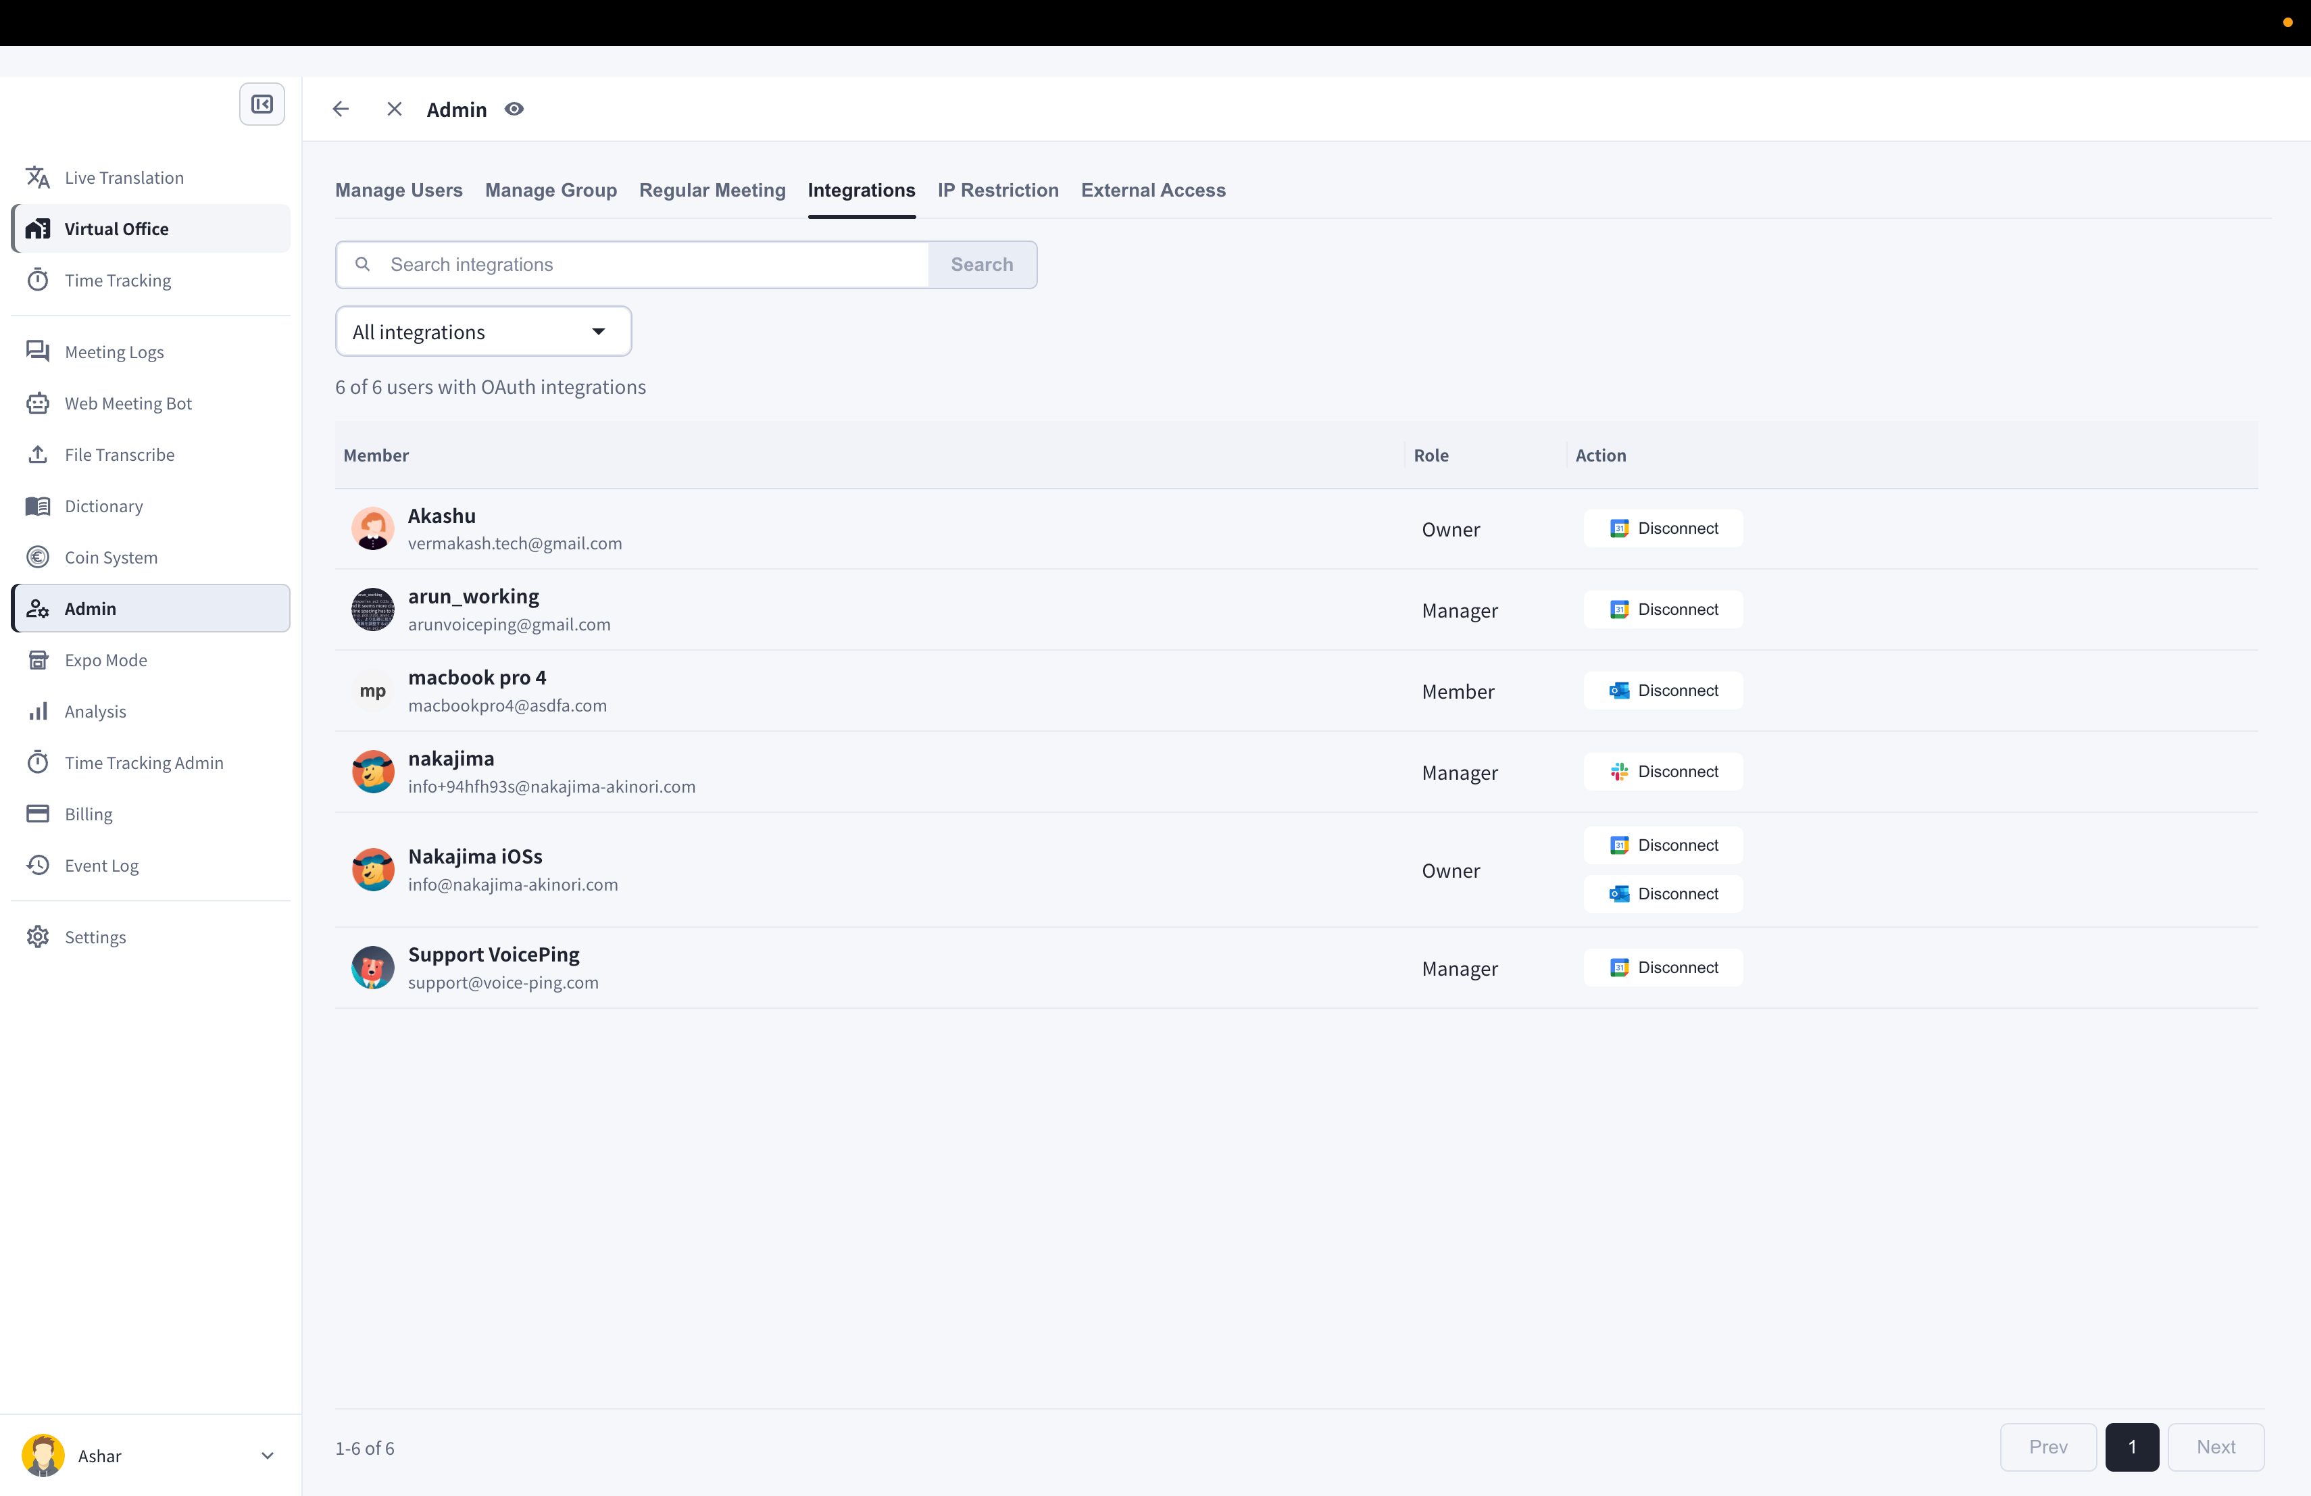Open Meeting Logs icon
The image size is (2311, 1496).
point(38,351)
